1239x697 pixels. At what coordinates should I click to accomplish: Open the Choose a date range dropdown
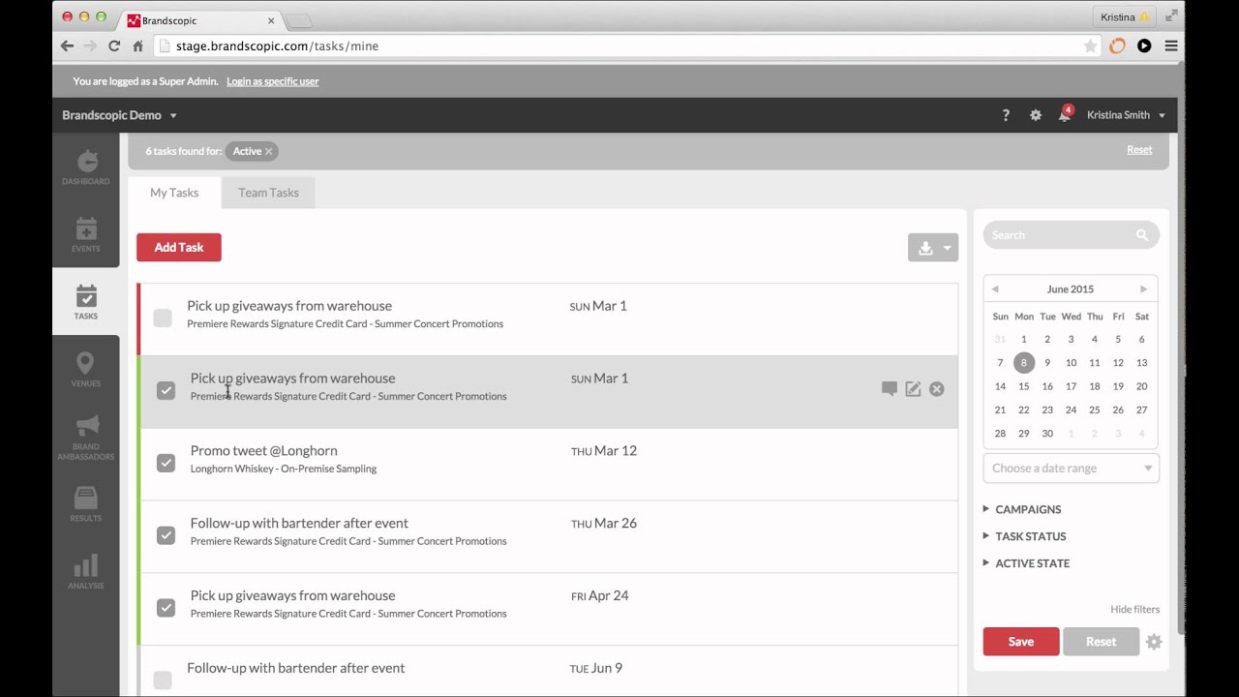(1072, 469)
